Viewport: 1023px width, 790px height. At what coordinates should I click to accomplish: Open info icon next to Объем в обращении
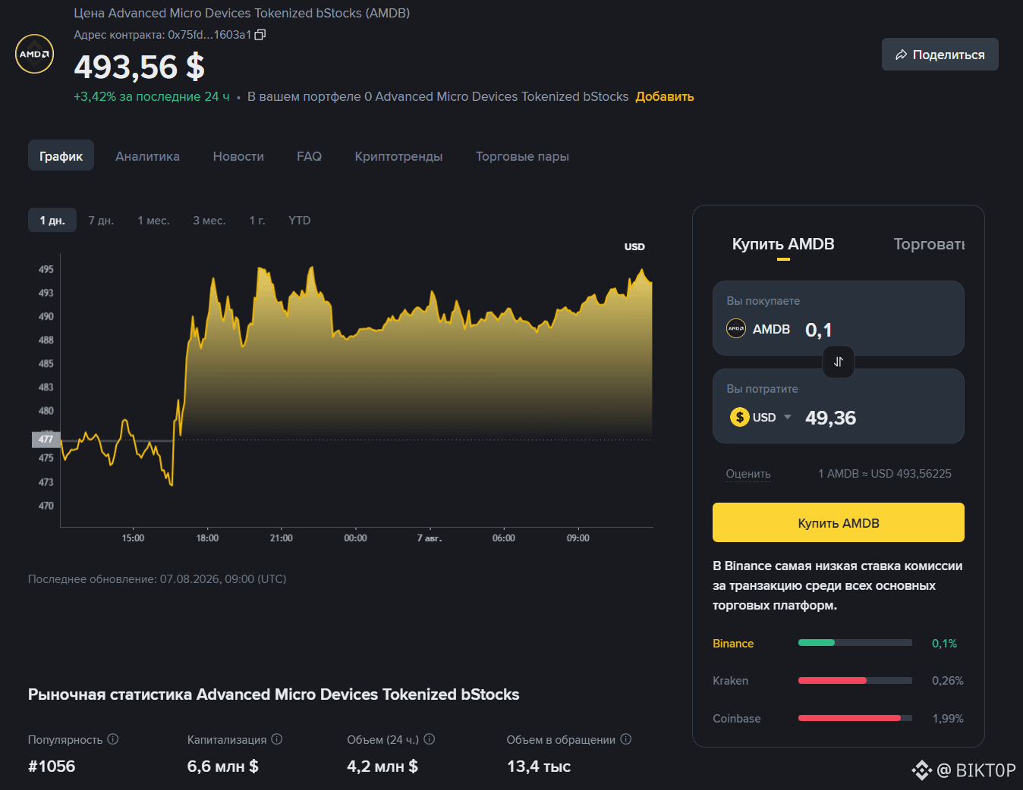(626, 739)
